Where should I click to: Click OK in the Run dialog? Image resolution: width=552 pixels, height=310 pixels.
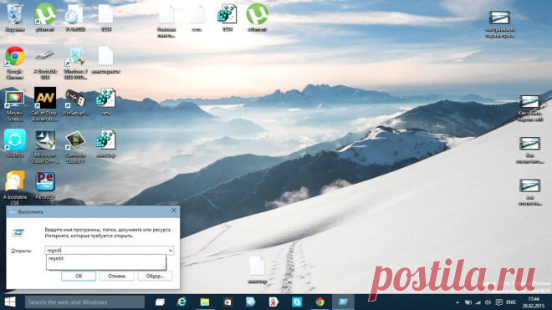click(x=79, y=277)
